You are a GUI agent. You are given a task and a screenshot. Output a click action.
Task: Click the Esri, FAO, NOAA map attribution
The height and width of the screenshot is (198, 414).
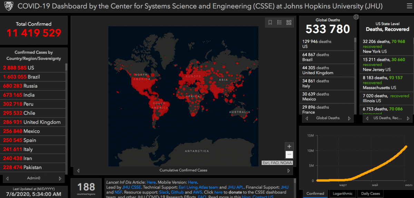pos(277,163)
